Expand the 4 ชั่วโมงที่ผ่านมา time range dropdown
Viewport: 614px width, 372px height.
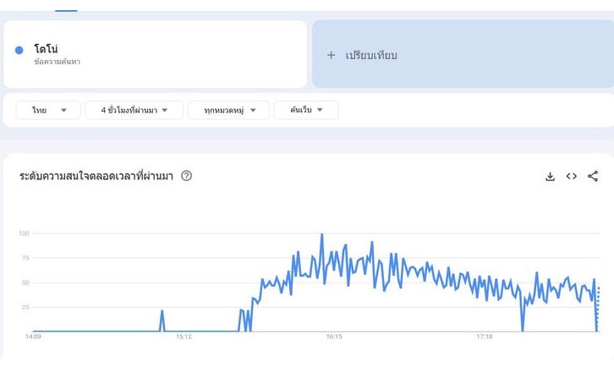point(134,110)
